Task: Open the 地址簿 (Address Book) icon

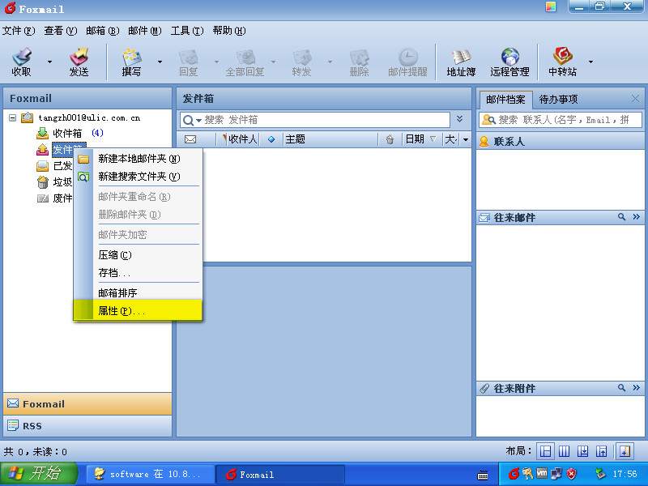Action: [461, 62]
